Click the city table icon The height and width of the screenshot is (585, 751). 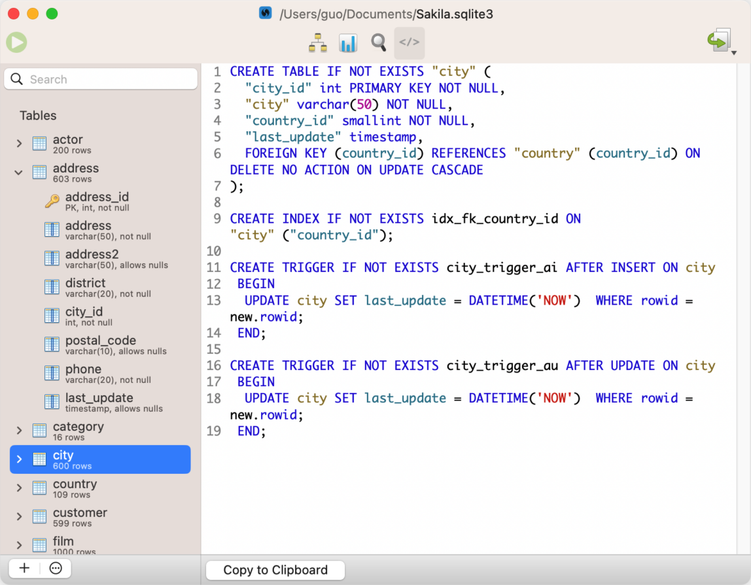click(x=39, y=460)
